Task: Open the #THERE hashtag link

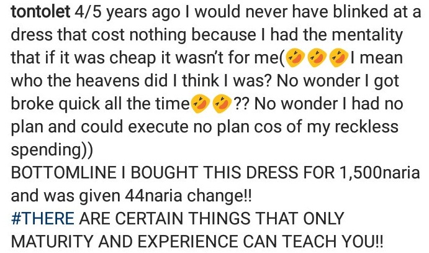Action: tap(43, 218)
